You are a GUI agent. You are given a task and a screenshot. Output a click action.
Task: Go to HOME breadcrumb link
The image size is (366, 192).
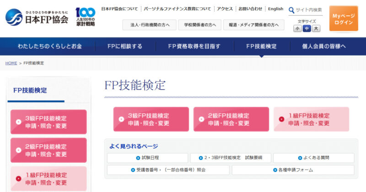(11, 63)
